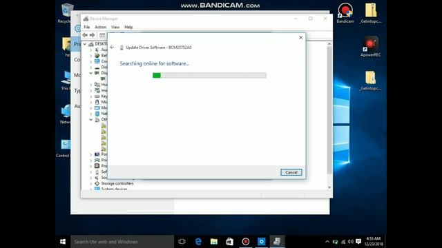Click Device Manager toolbar Back arrow

pos(85,35)
